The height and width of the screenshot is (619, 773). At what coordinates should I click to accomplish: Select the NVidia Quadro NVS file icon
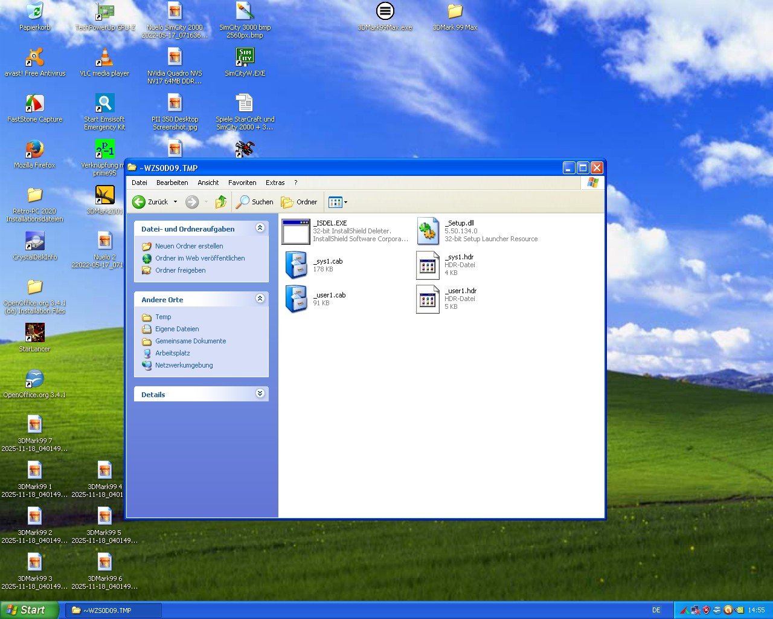pyautogui.click(x=175, y=57)
